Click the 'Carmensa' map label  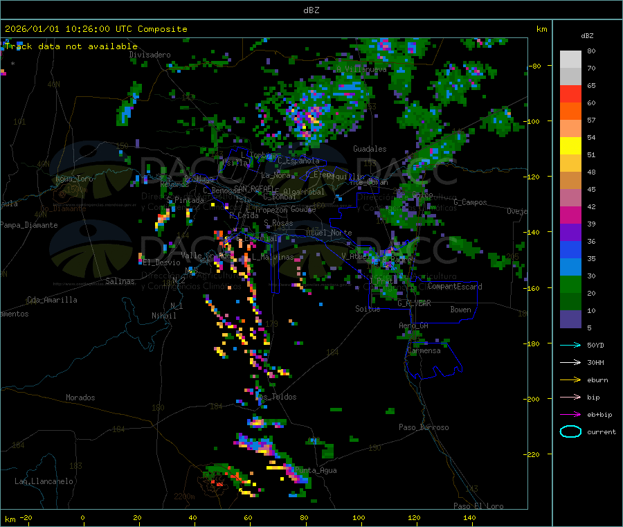(x=424, y=350)
